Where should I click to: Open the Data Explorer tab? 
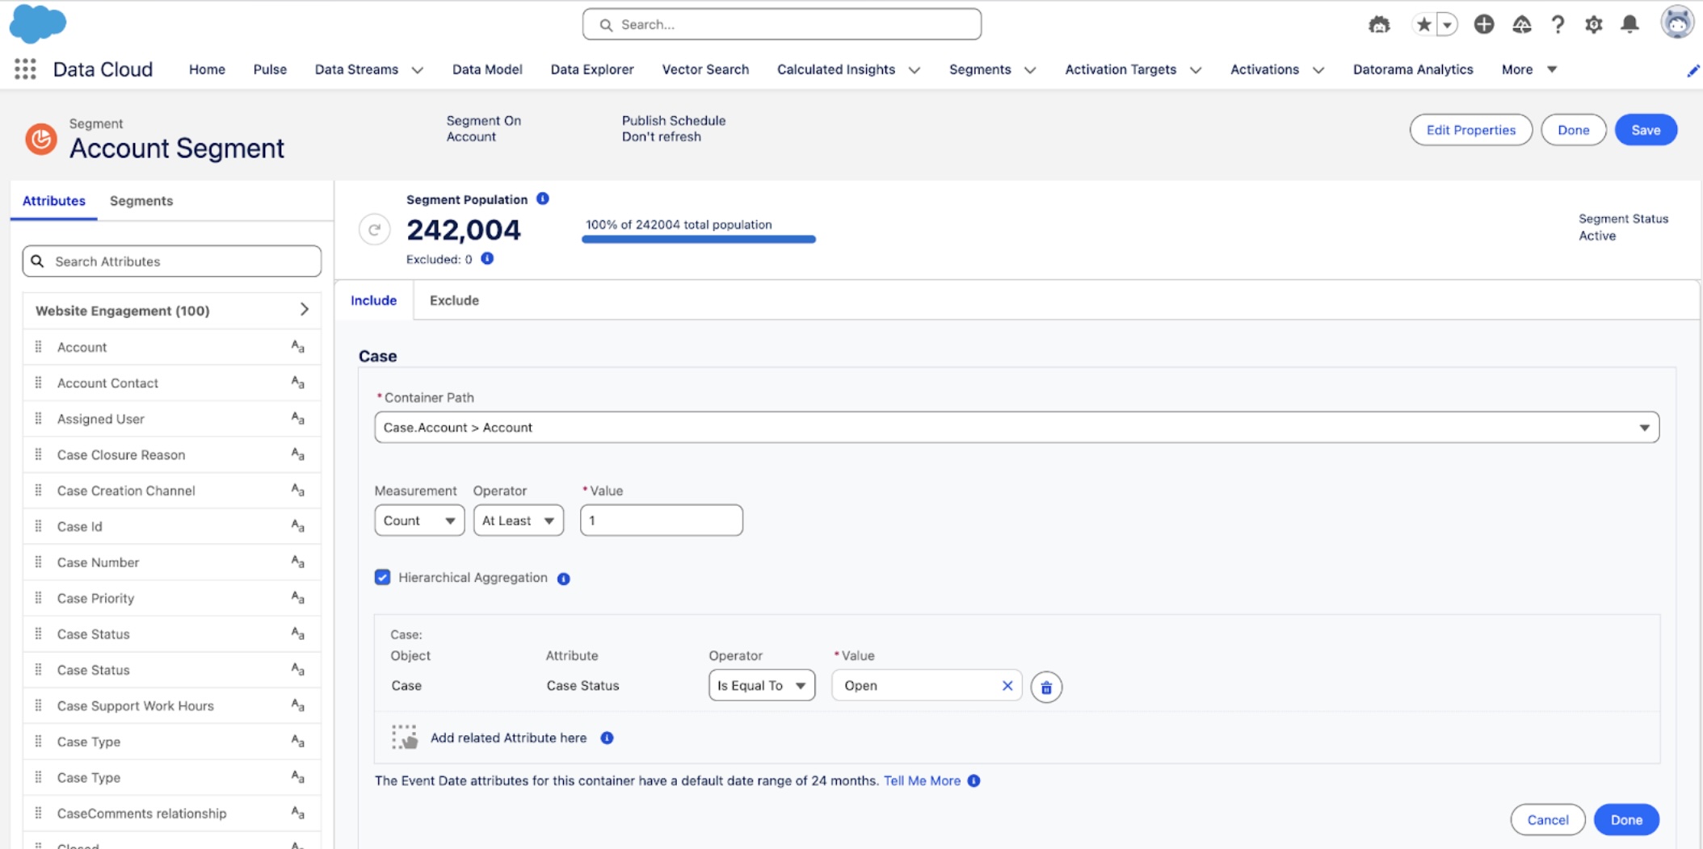pyautogui.click(x=592, y=69)
